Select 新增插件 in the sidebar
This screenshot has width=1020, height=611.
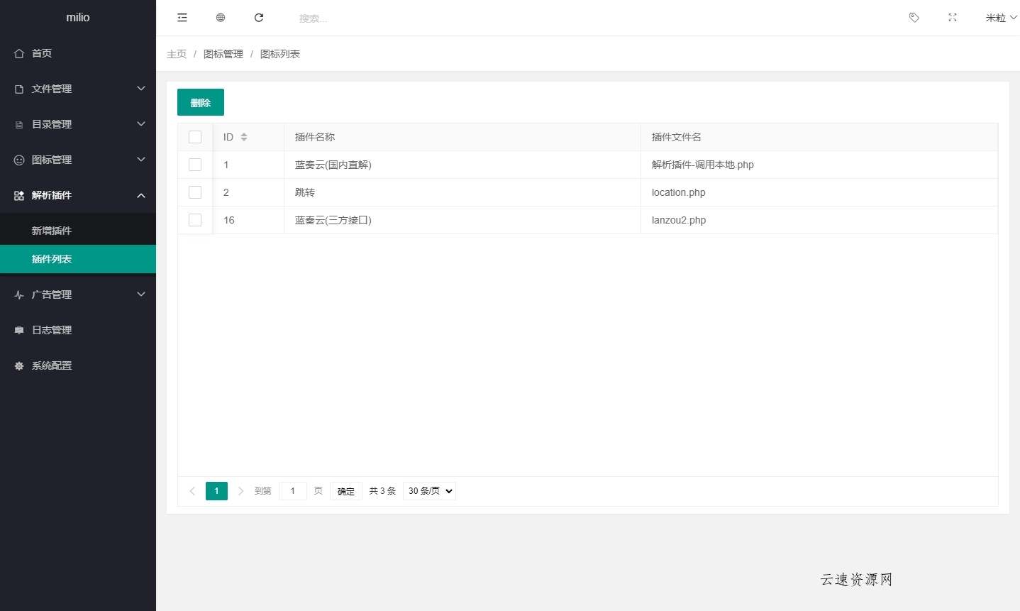point(52,230)
